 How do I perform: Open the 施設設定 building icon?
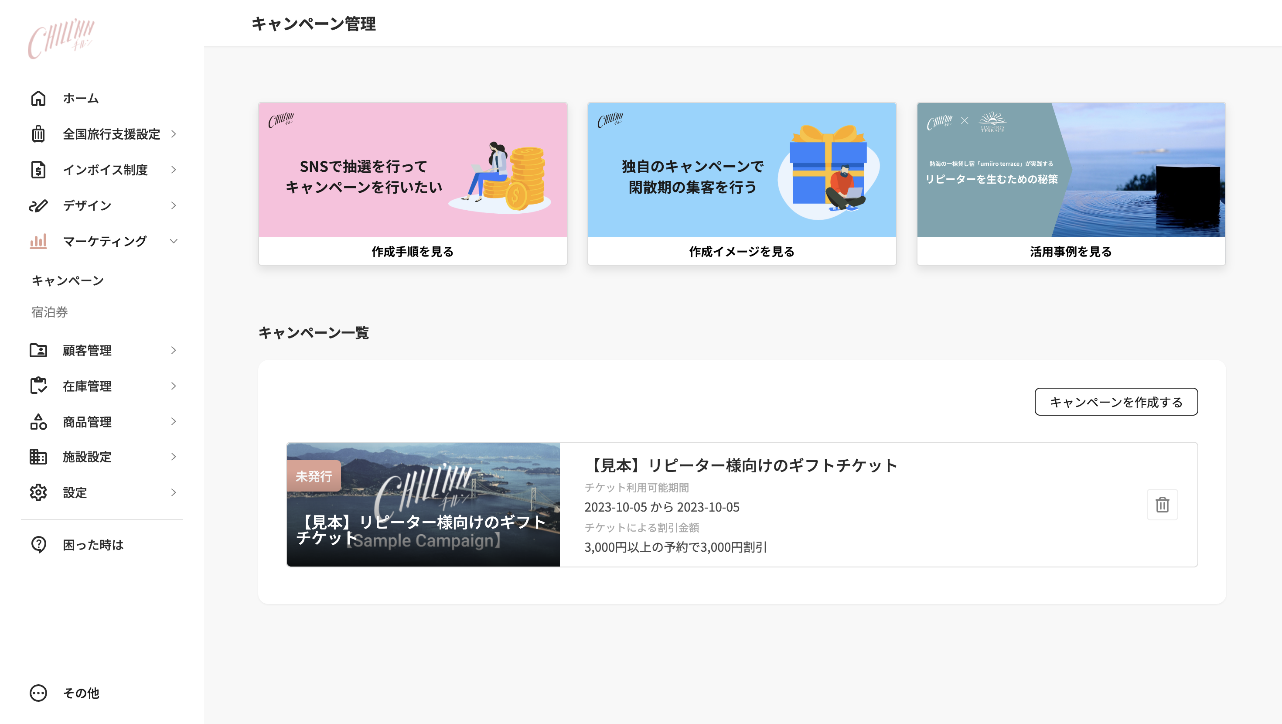coord(39,457)
